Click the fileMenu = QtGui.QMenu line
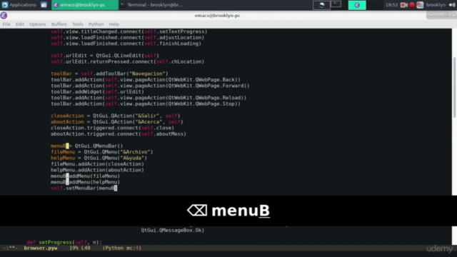This screenshot has height=257, width=457. pyautogui.click(x=101, y=152)
